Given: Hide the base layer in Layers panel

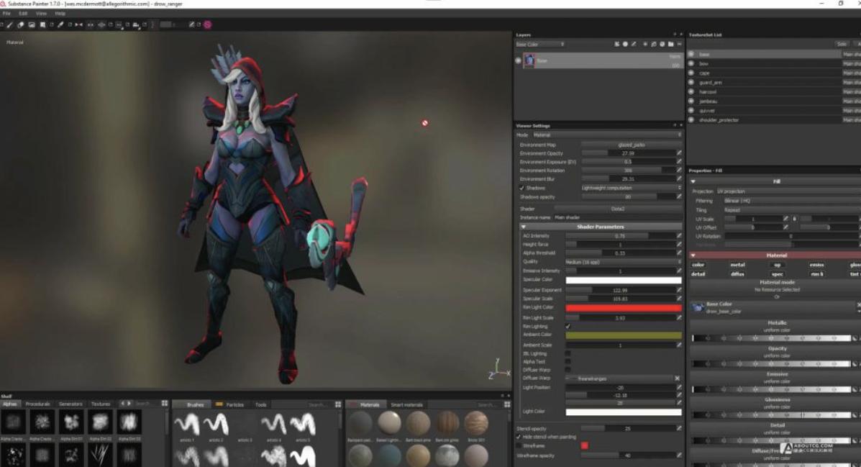Looking at the screenshot, I should coord(518,60).
